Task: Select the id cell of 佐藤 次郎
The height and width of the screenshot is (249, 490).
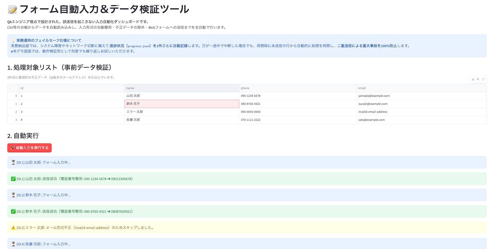Action: (x=72, y=120)
